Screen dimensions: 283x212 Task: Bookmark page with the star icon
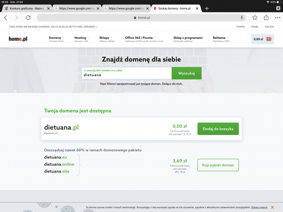(x=255, y=18)
